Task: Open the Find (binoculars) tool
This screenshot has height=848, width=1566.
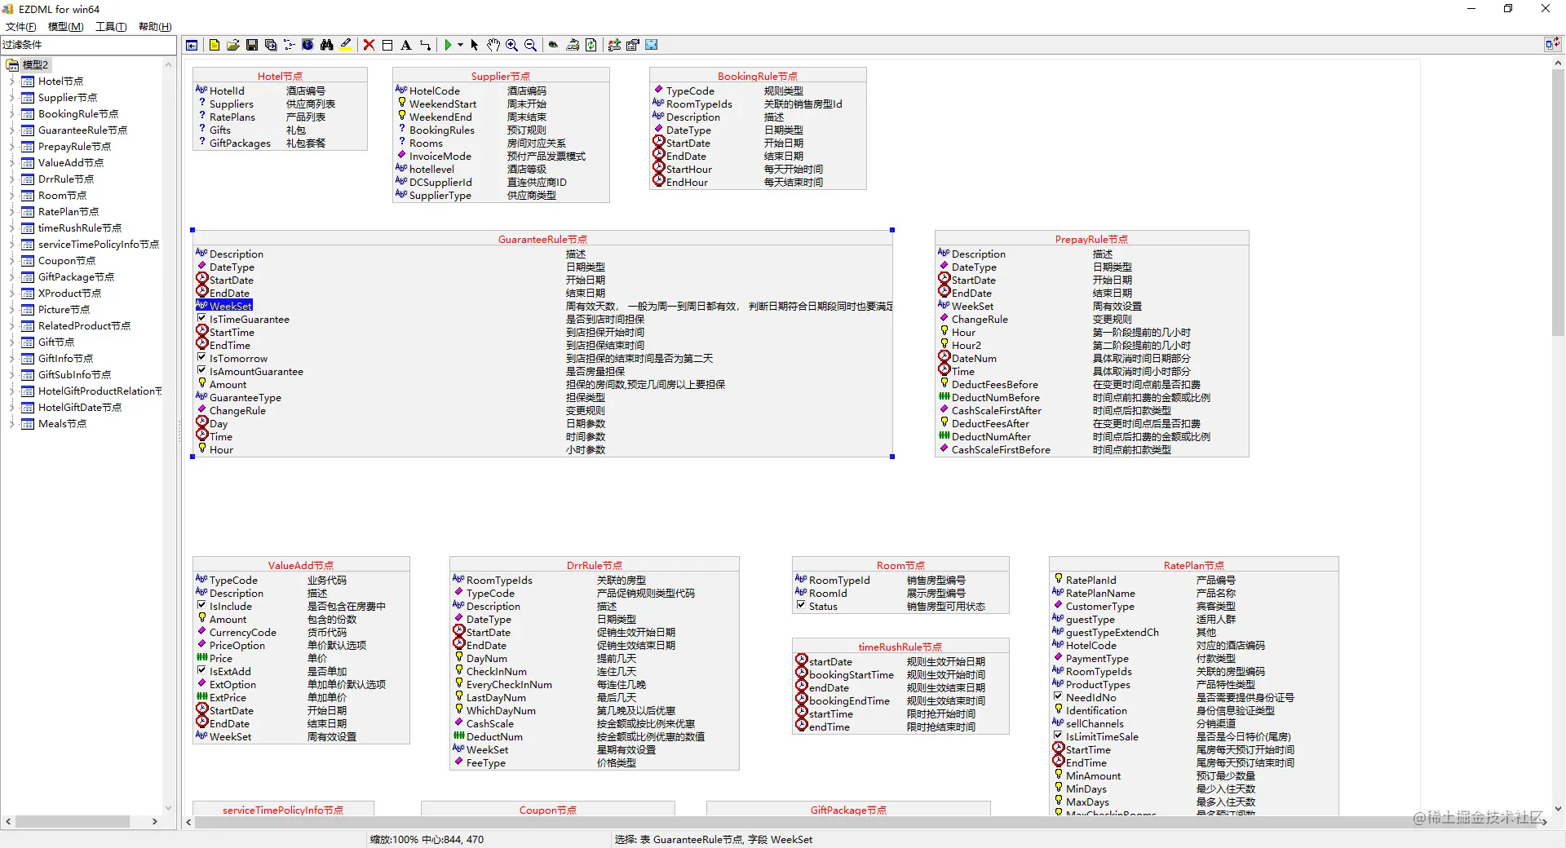Action: click(x=326, y=45)
